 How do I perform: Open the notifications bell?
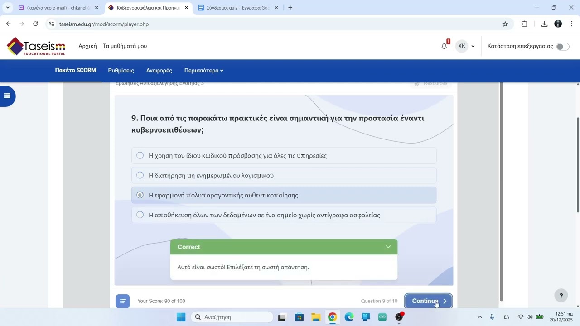[444, 46]
